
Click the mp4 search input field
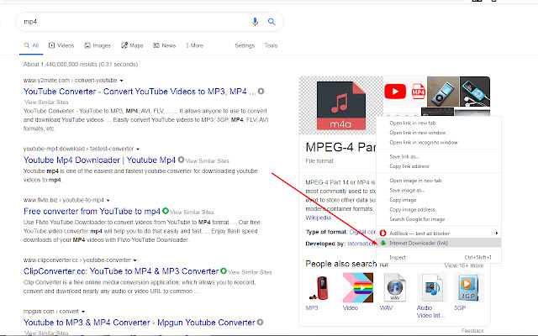tap(126, 20)
